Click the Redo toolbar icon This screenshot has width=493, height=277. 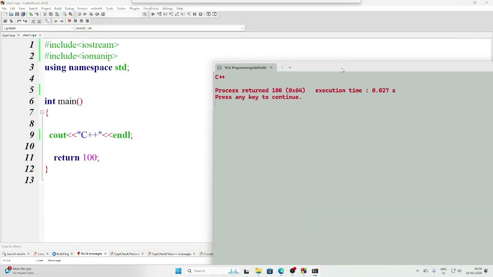pos(37,14)
